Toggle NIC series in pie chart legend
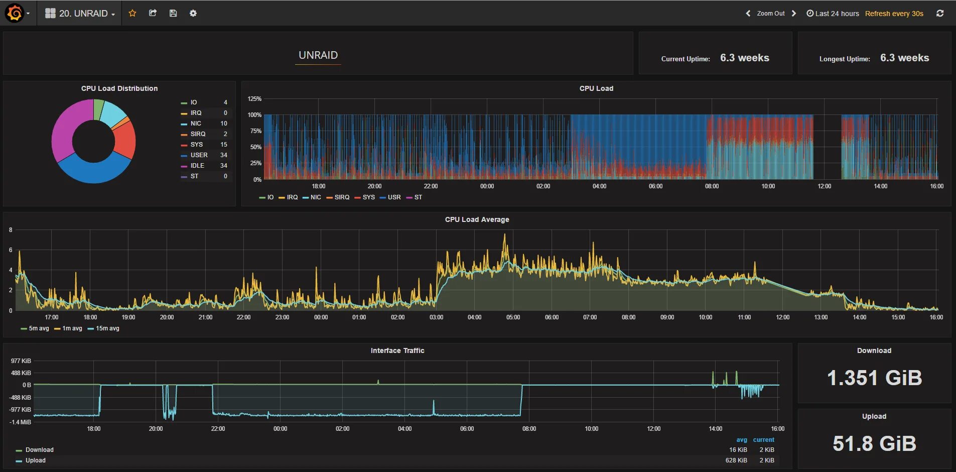 coord(196,124)
